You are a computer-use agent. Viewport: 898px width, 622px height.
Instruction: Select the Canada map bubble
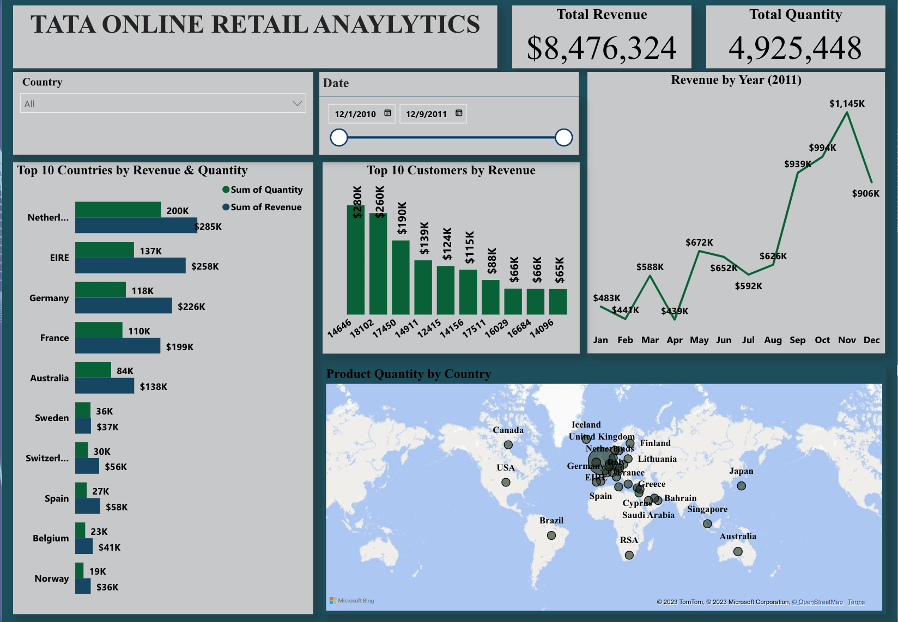[508, 445]
